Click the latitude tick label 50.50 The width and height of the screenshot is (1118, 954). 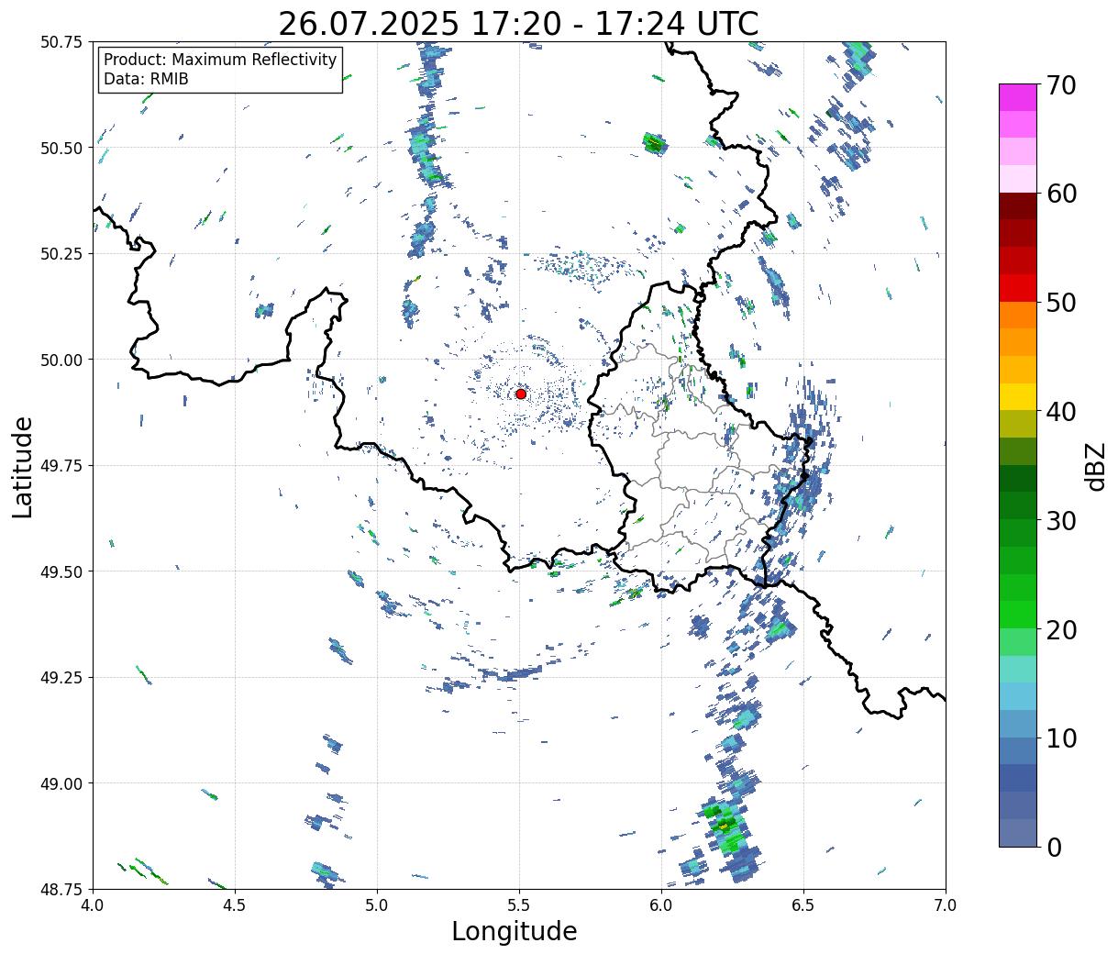(x=61, y=148)
